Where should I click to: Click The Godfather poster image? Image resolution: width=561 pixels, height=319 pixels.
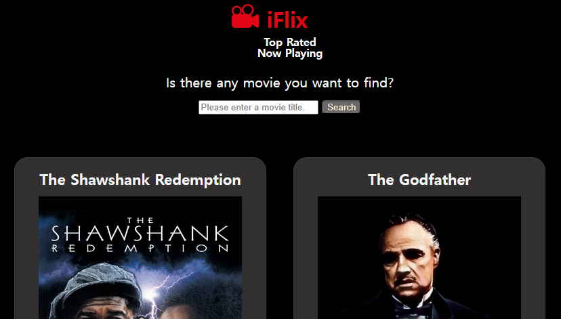419,257
